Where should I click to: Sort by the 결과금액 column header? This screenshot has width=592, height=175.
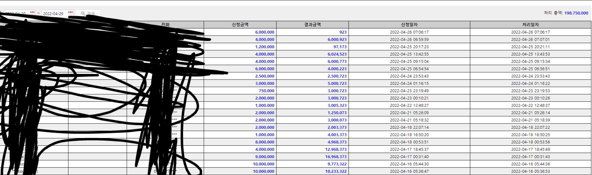pyautogui.click(x=312, y=25)
